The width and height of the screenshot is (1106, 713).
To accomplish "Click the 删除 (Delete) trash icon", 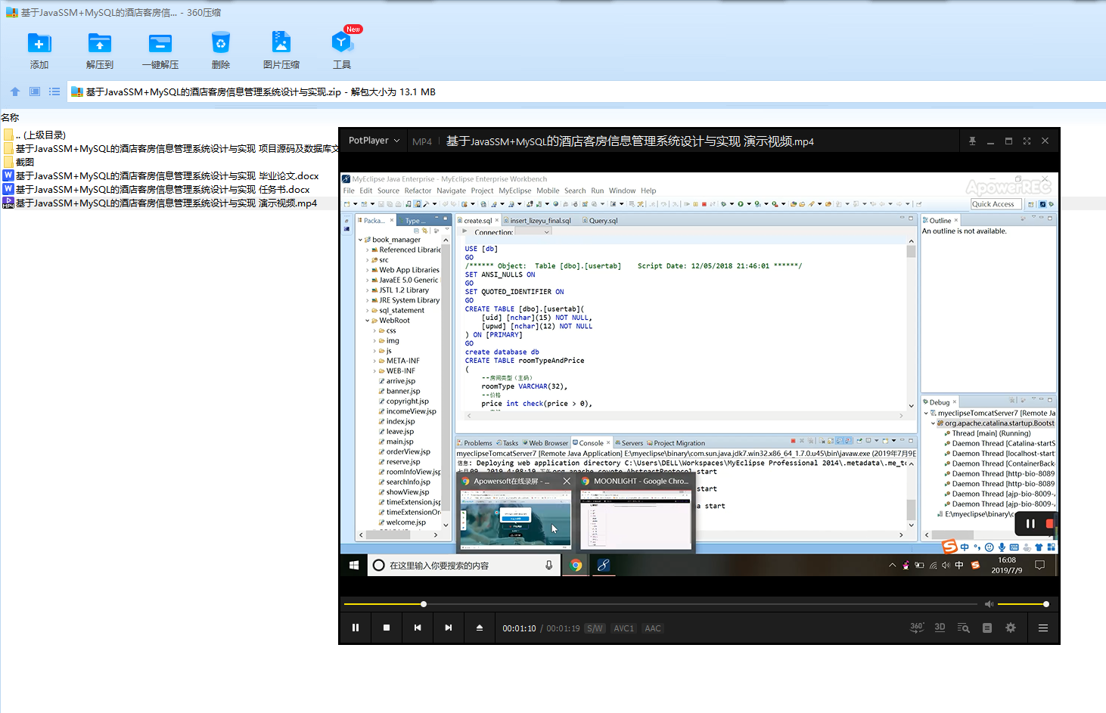I will [x=221, y=43].
